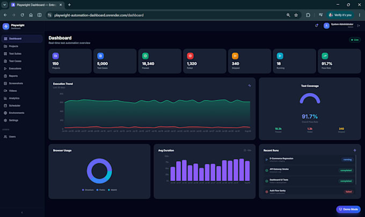Click the Dashboard UI Tests status icon
Image resolution: width=365 pixels, height=217 pixels.
tap(267, 181)
